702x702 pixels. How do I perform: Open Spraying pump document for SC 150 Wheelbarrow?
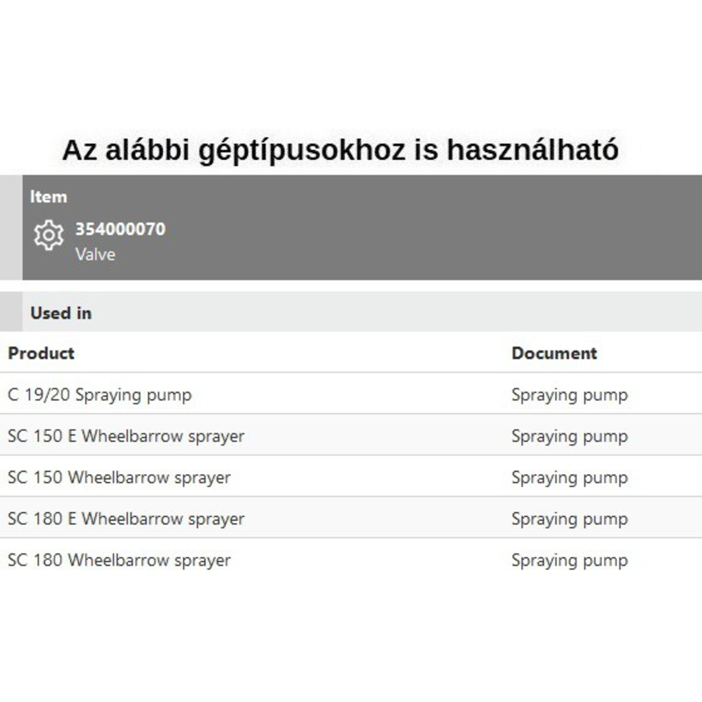point(569,477)
